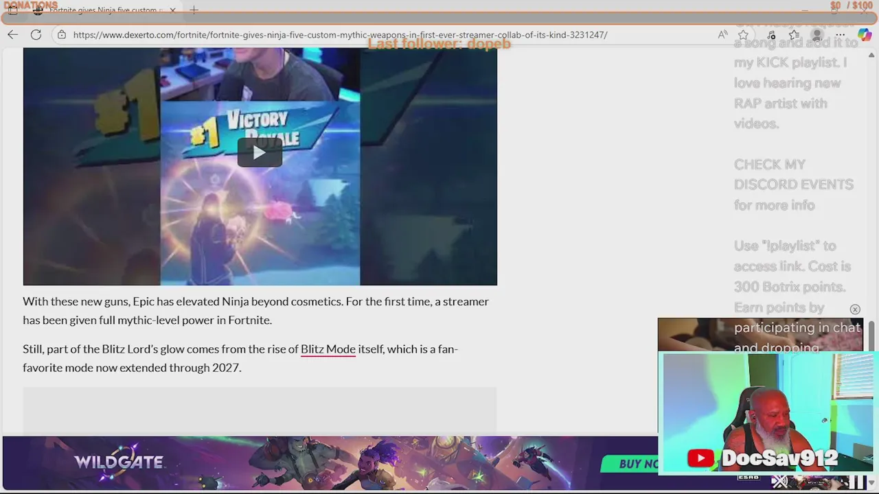Click the Wildgate banner logo
879x494 pixels.
click(x=118, y=462)
